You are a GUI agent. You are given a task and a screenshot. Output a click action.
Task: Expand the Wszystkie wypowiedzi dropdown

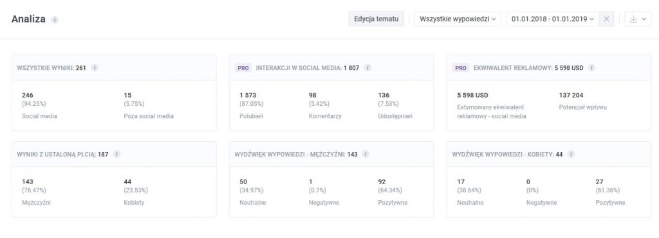coord(458,19)
